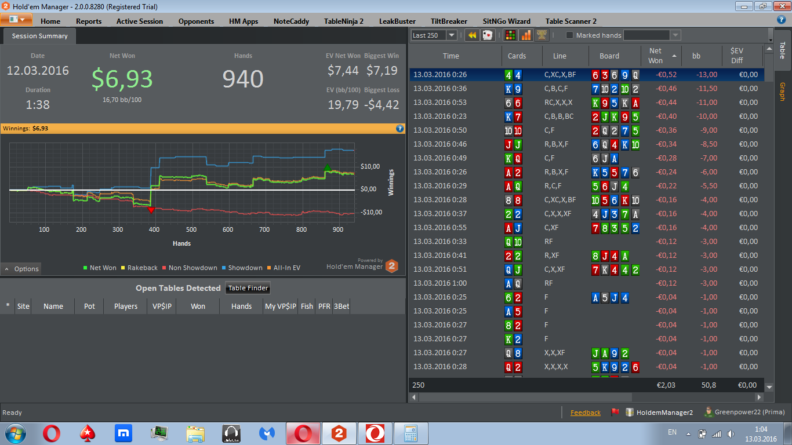Open the Table Scanner 2 tab
The width and height of the screenshot is (792, 445).
(571, 21)
